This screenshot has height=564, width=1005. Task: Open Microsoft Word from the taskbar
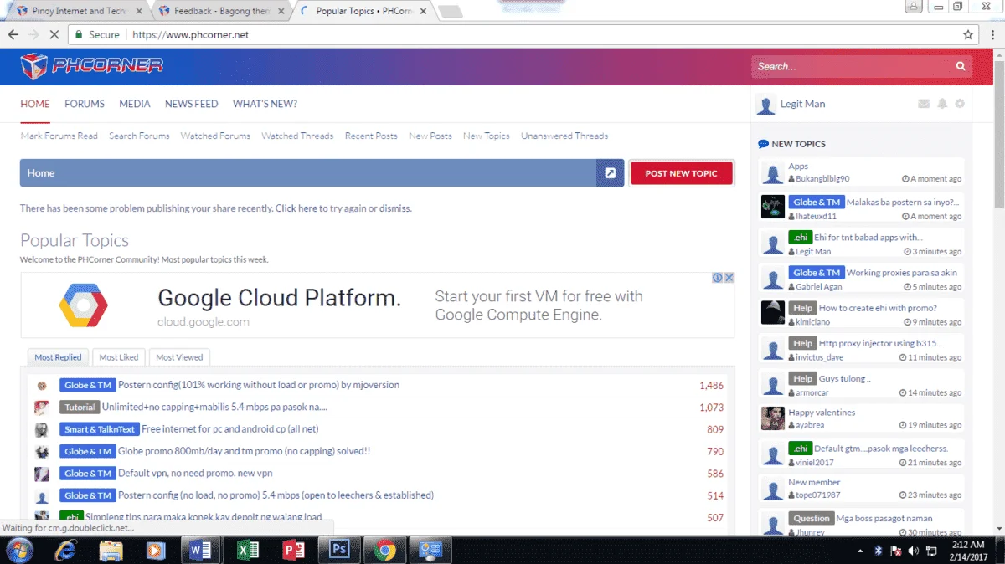[x=201, y=550]
